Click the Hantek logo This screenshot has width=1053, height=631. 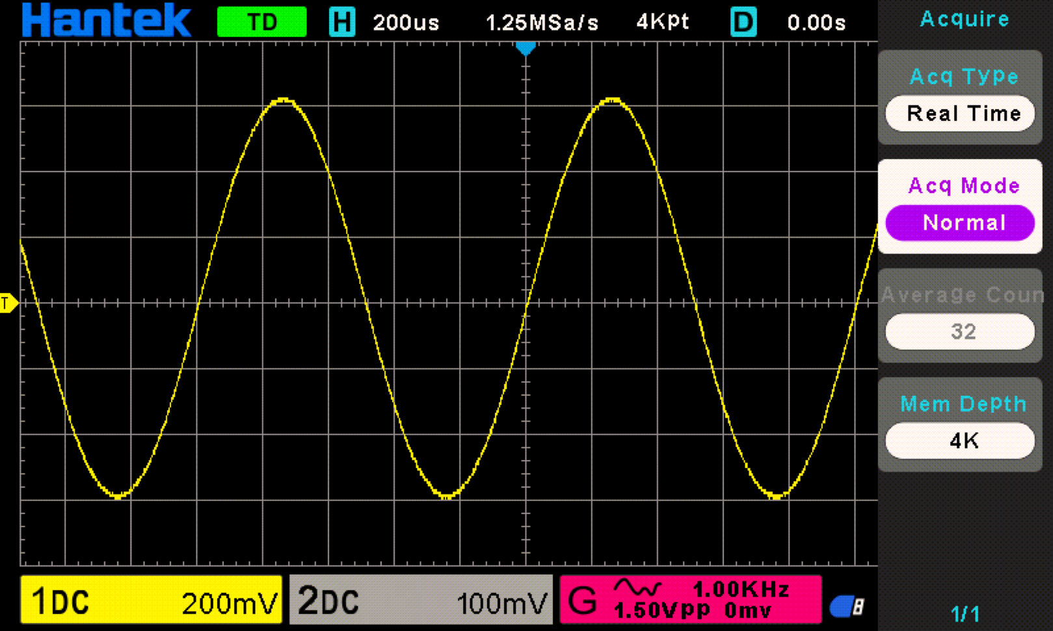pos(106,21)
